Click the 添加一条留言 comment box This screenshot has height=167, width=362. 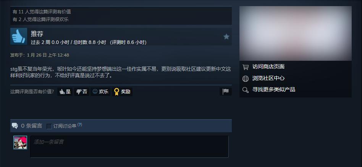pos(129,146)
